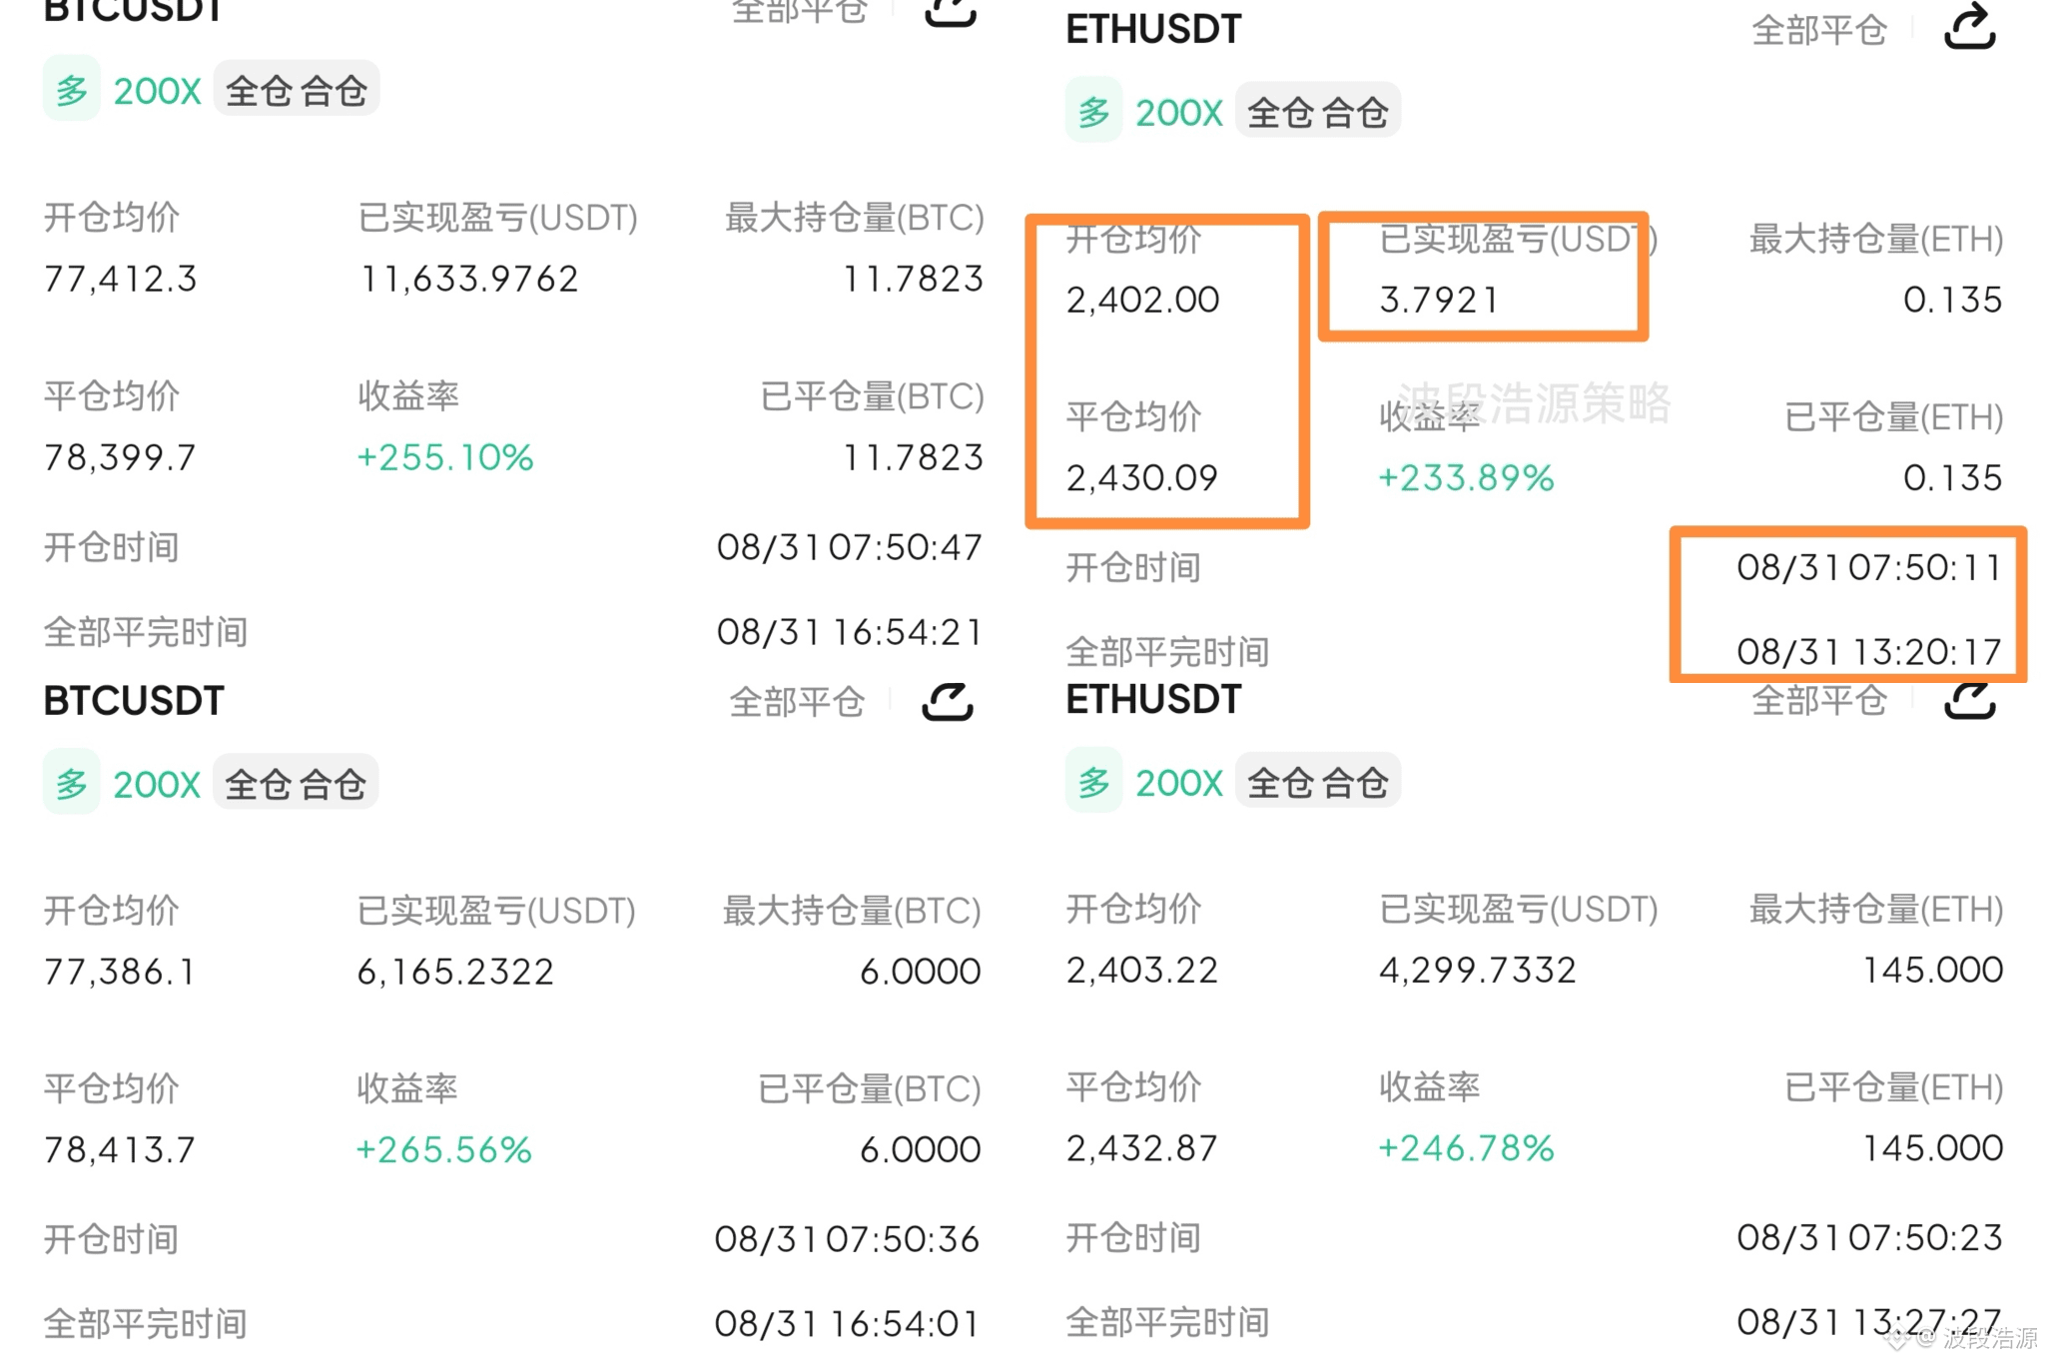This screenshot has height=1363, width=2045.
Task: Tap the +265.56% return rate value
Action: (x=444, y=1149)
